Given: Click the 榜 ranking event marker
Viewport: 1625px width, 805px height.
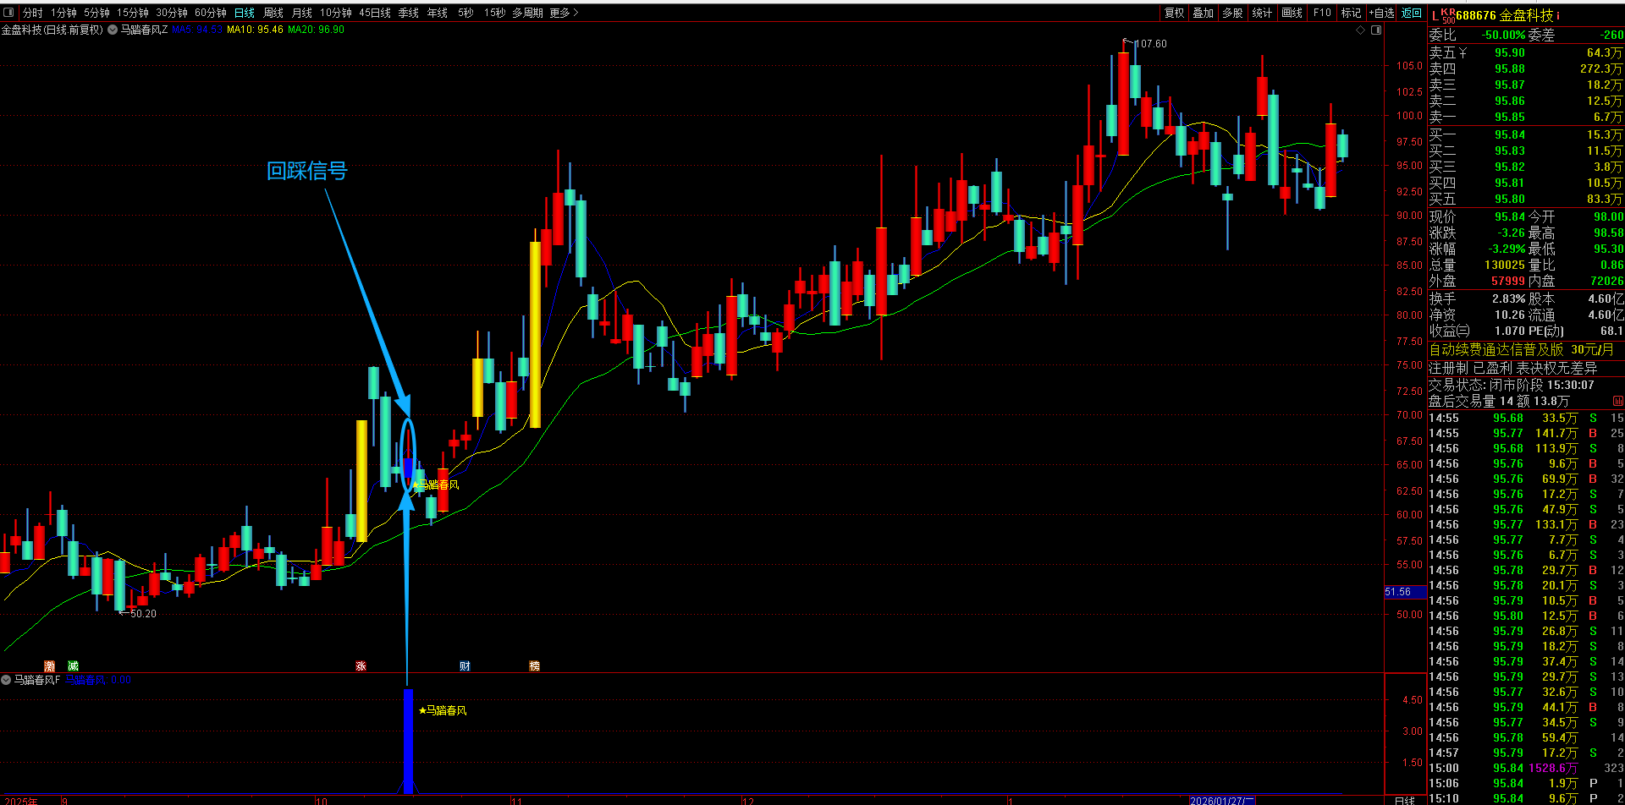Looking at the screenshot, I should pos(534,666).
